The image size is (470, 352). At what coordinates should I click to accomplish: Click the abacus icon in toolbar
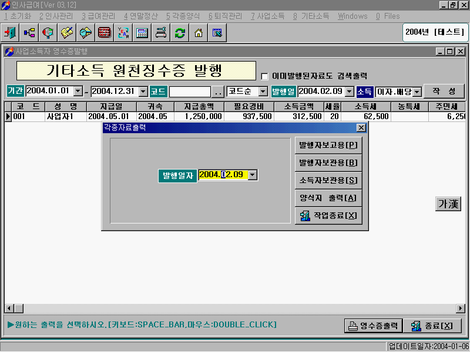(105, 33)
